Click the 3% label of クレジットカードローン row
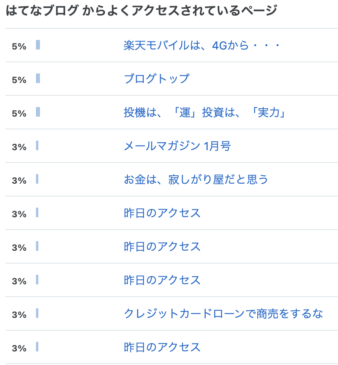The width and height of the screenshot is (338, 365). pos(19,315)
